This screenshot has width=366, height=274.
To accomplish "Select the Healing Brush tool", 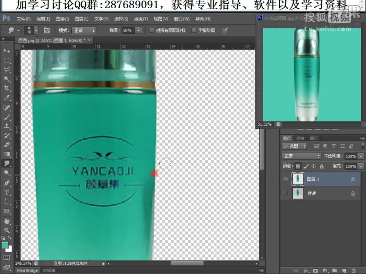I will click(x=7, y=108).
